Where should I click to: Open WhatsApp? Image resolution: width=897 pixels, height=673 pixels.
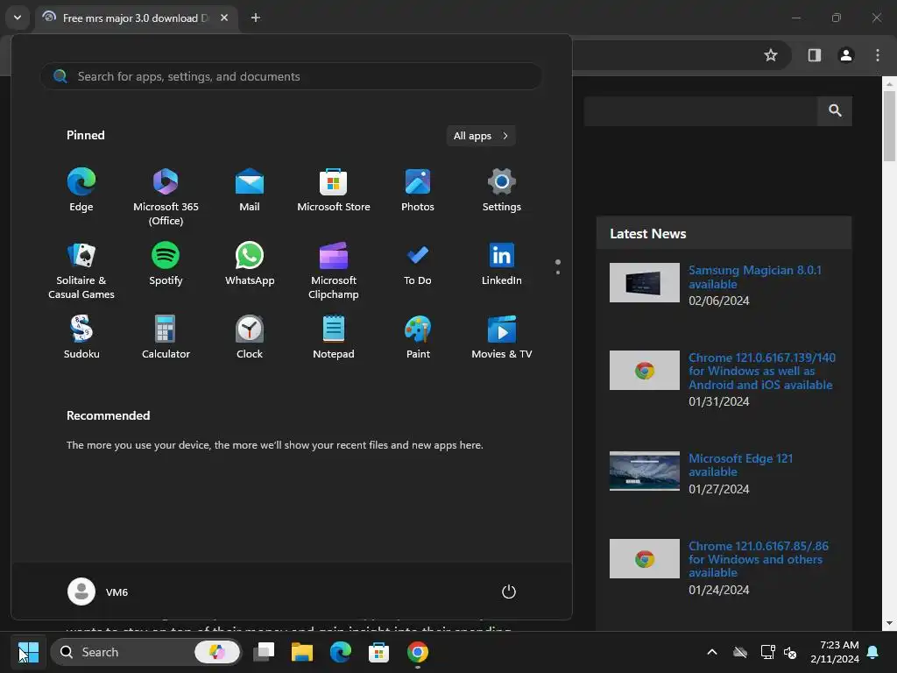tap(250, 264)
